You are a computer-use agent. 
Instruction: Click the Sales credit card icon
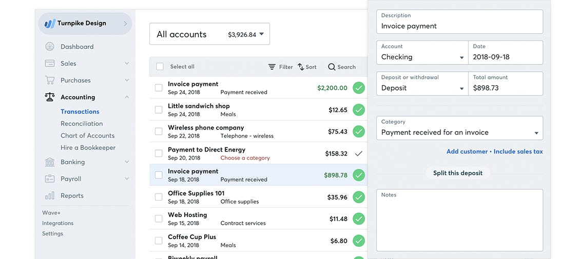(x=50, y=63)
